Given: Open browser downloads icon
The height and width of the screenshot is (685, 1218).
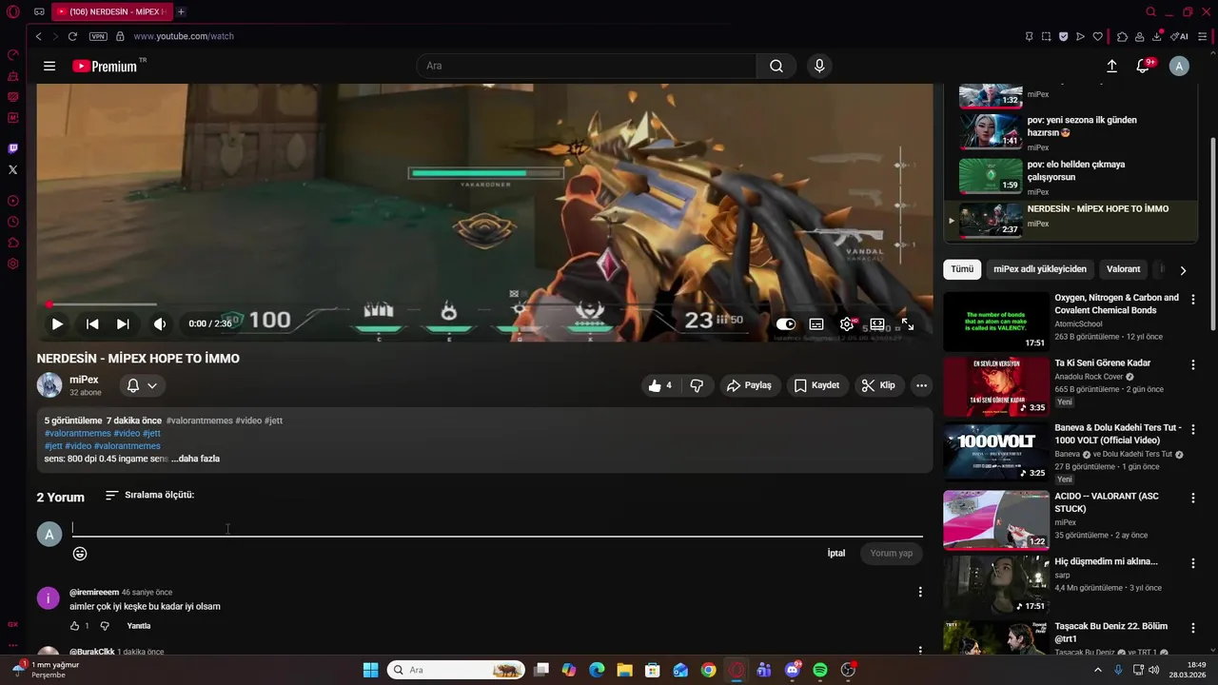Looking at the screenshot, I should point(1156,36).
